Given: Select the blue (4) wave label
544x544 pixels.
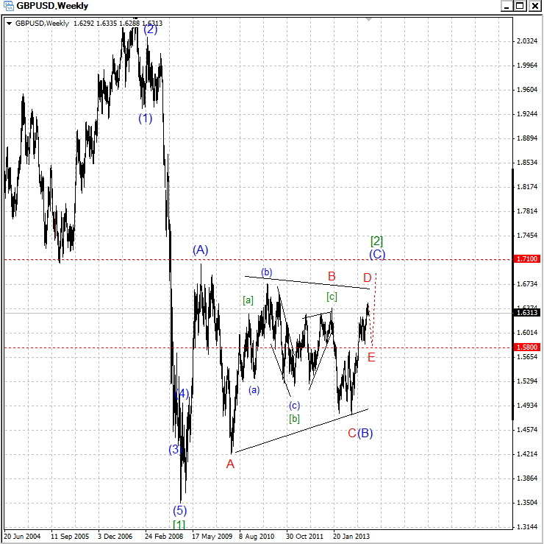Looking at the screenshot, I should (182, 394).
